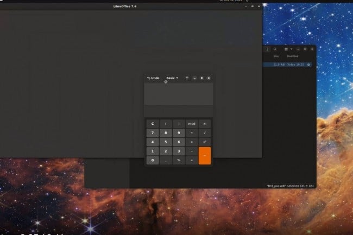Click the number 9 key
Screen dimensions: 353x235
click(179, 133)
